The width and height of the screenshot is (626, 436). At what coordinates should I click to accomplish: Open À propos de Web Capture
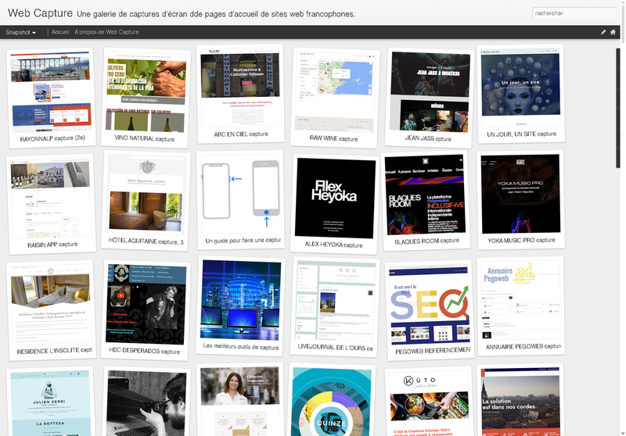pos(106,32)
